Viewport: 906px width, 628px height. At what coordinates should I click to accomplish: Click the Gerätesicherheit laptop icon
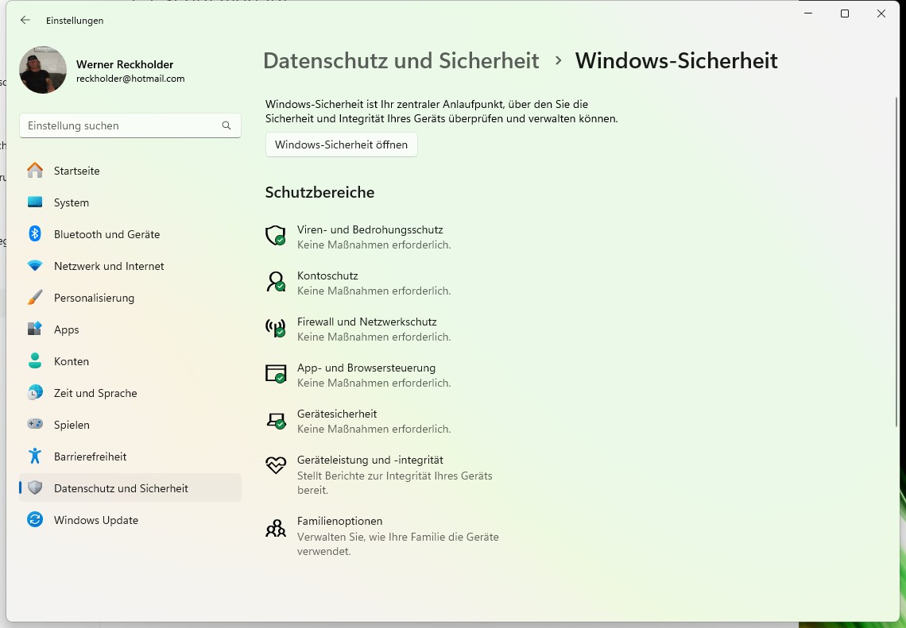(276, 420)
